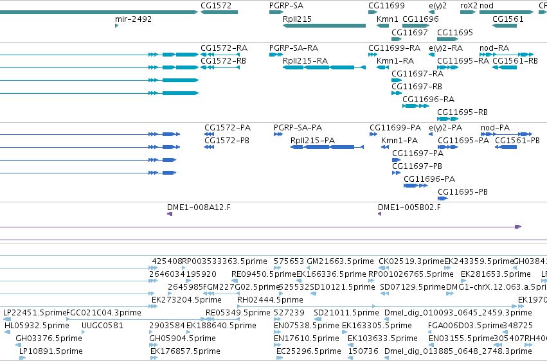Image resolution: width=547 pixels, height=361 pixels.
Task: Open transcript Kmn1-RA
Action: (x=395, y=60)
